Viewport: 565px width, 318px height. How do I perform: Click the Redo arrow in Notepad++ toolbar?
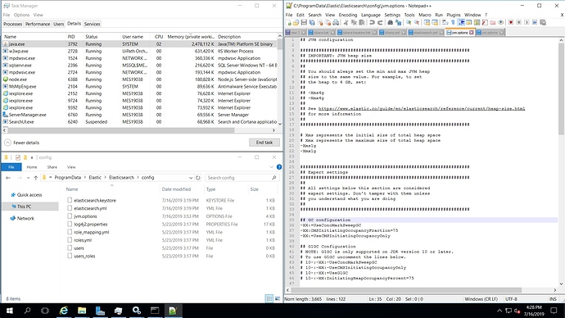380,22
